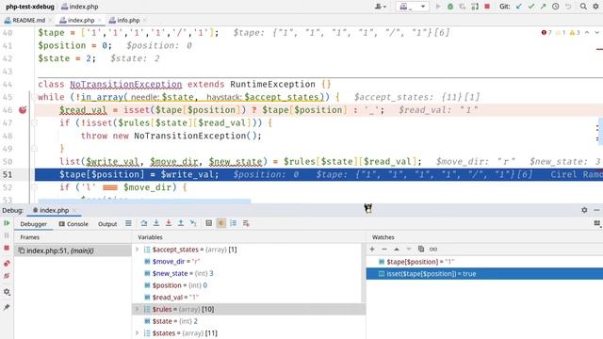Image resolution: width=603 pixels, height=339 pixels.
Task: Open the Output debugger tab
Action: pos(107,224)
